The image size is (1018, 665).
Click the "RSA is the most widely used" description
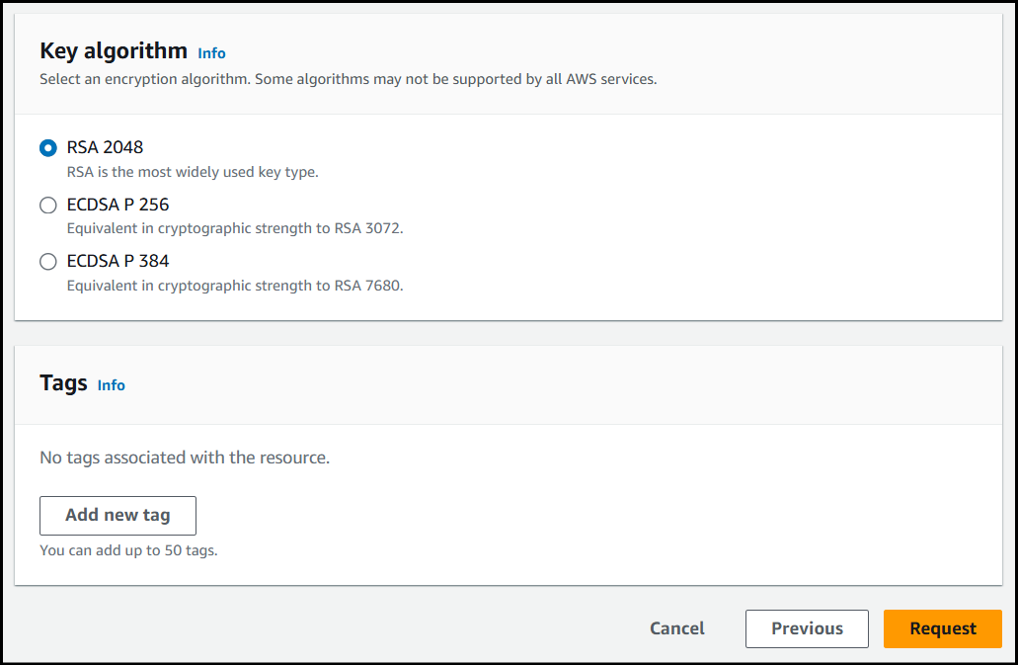coord(193,172)
